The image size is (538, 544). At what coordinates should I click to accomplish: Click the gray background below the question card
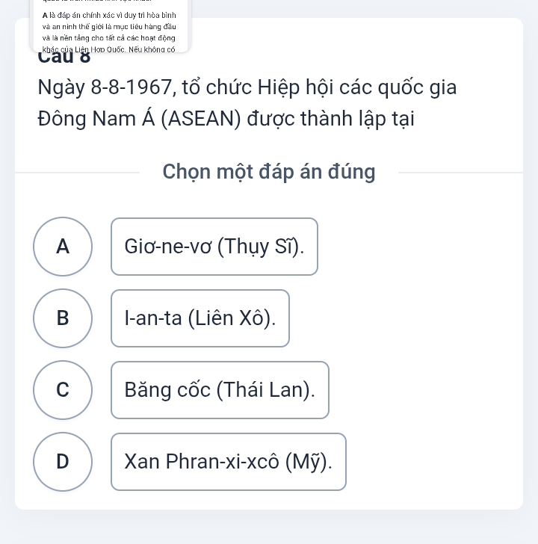269,528
